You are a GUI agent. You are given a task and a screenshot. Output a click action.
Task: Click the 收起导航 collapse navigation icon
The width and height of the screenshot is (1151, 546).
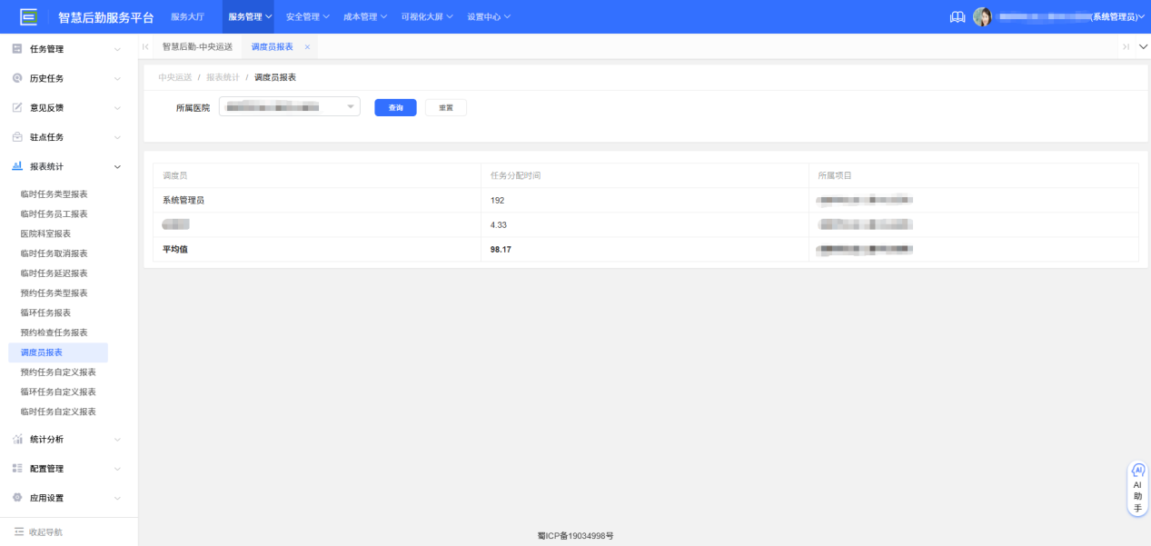tap(19, 531)
